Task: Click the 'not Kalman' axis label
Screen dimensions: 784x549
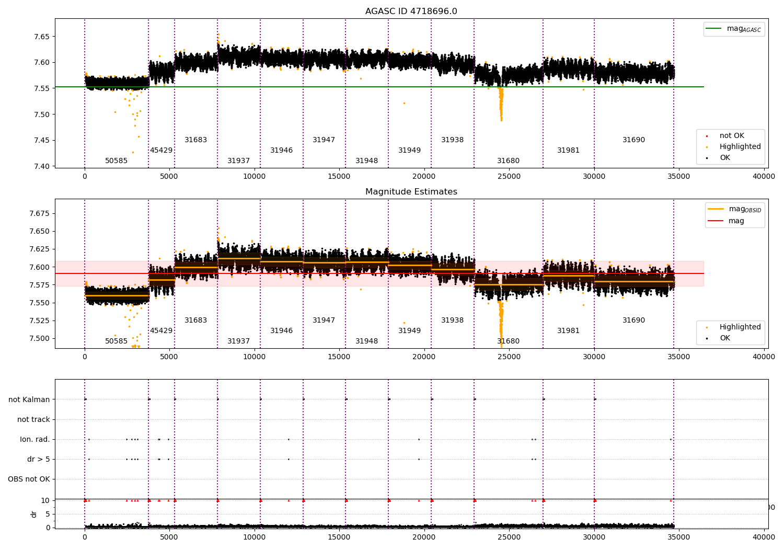Action: [x=29, y=399]
